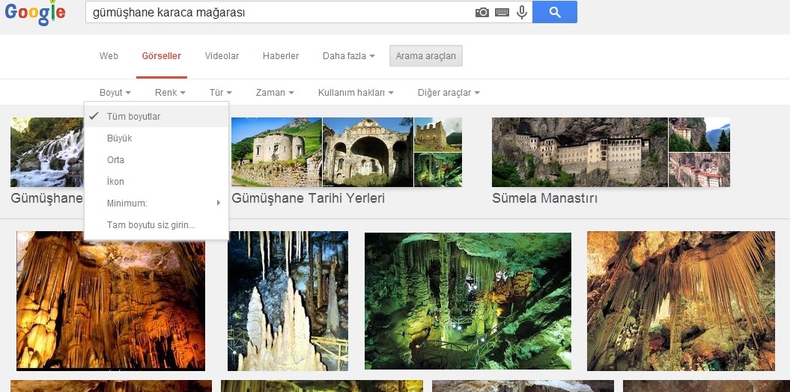
Task: Click the large Sümela monastery cliff image
Action: pos(580,152)
